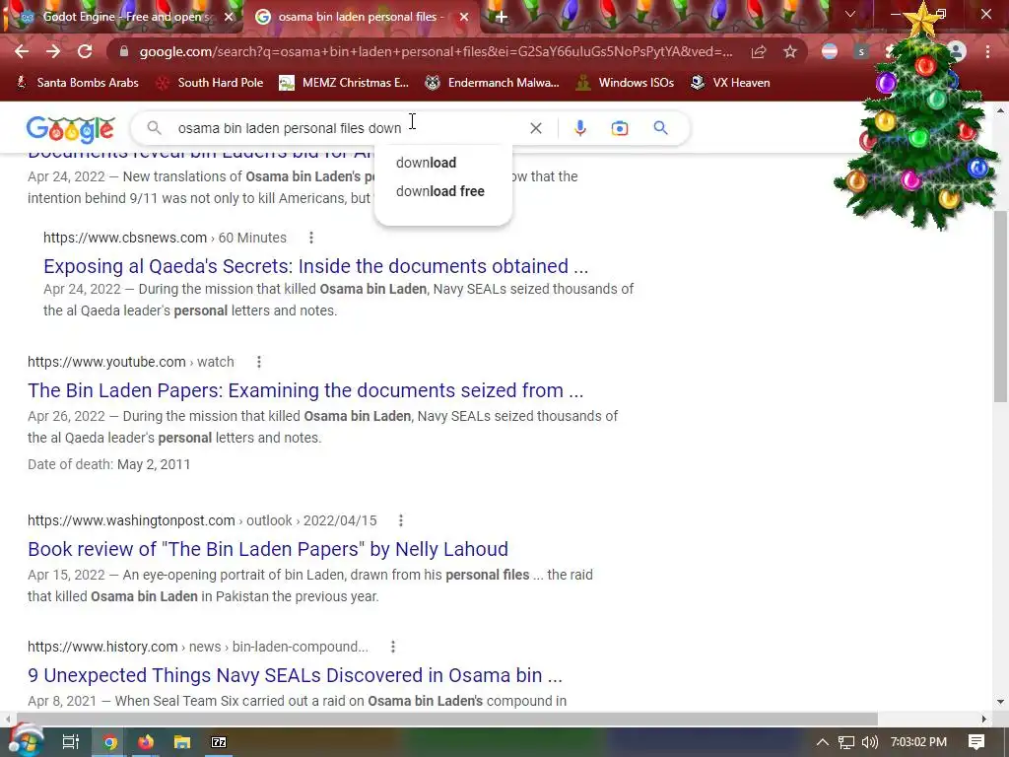Open options for the history.com result

pyautogui.click(x=392, y=647)
